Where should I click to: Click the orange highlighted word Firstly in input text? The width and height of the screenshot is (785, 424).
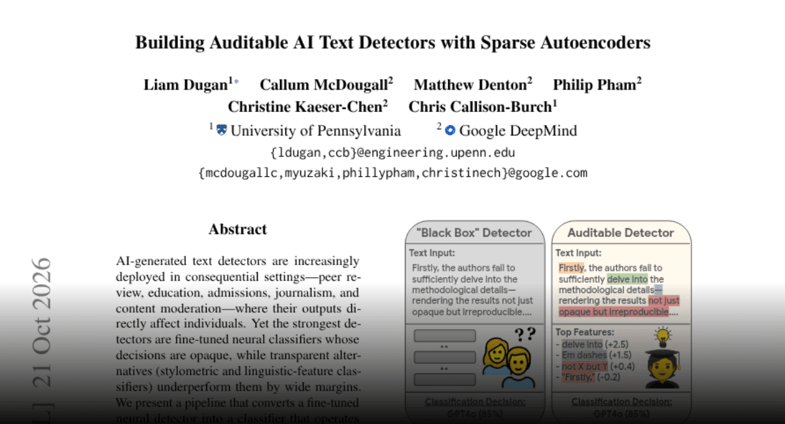[572, 268]
